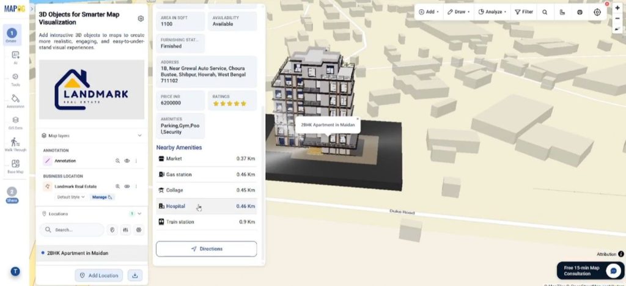Screen dimensions: 626x286
Task: Click the Furnishing status Finished field
Action: (x=181, y=43)
